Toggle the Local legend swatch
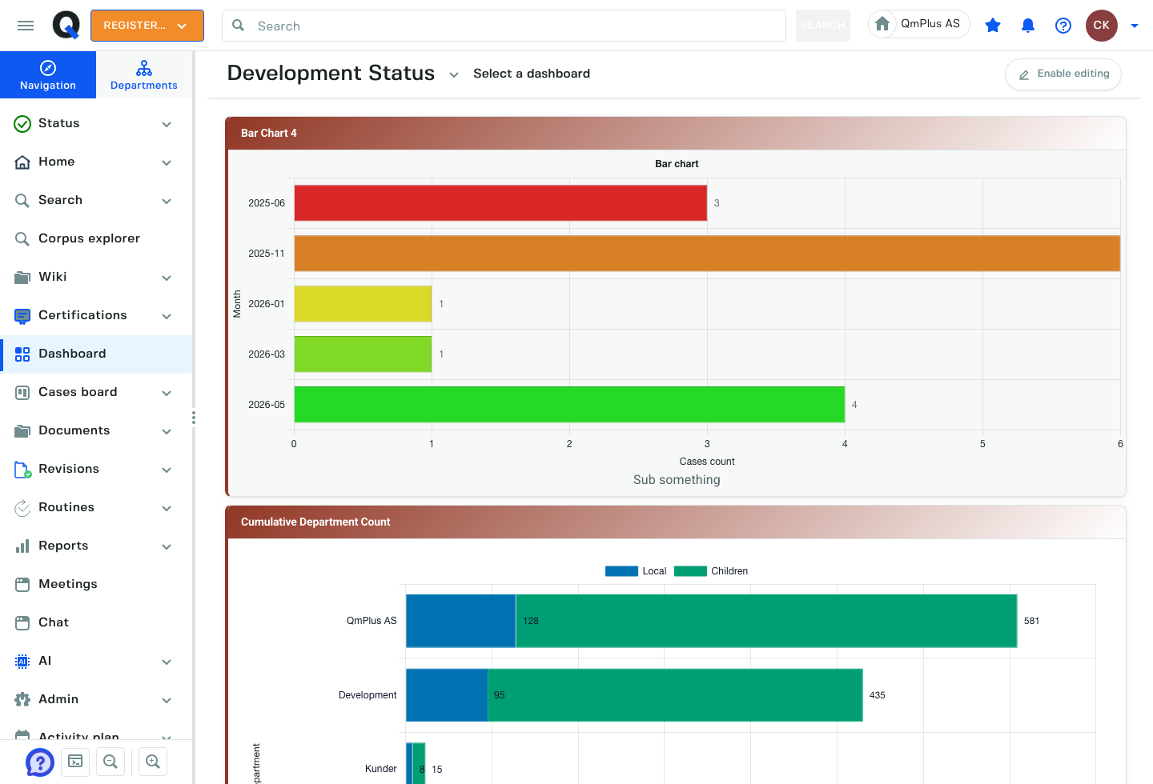Viewport: 1153px width, 784px height. pyautogui.click(x=621, y=571)
